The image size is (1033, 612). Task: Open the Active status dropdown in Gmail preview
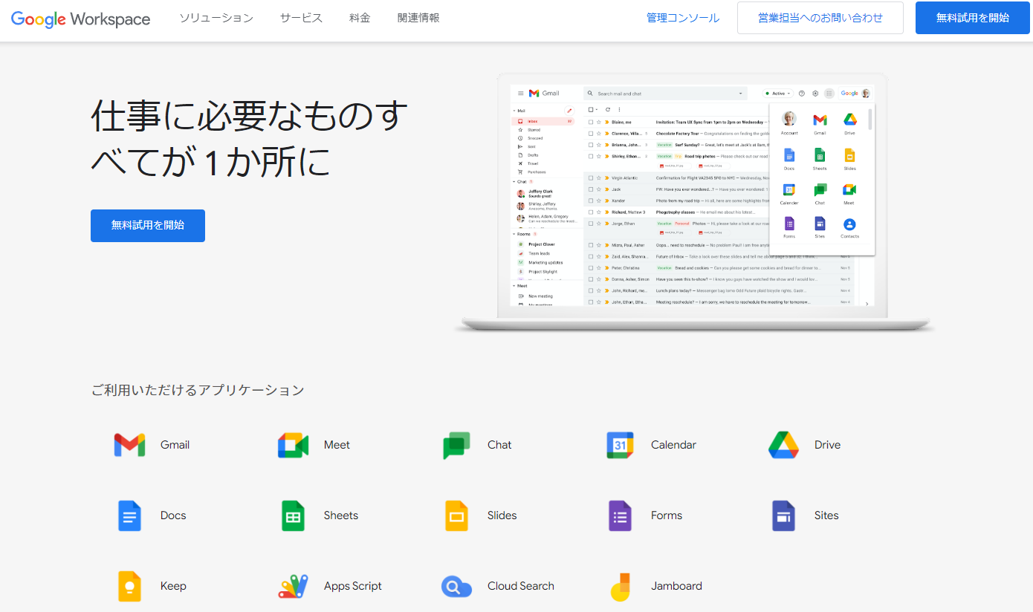[x=777, y=94]
